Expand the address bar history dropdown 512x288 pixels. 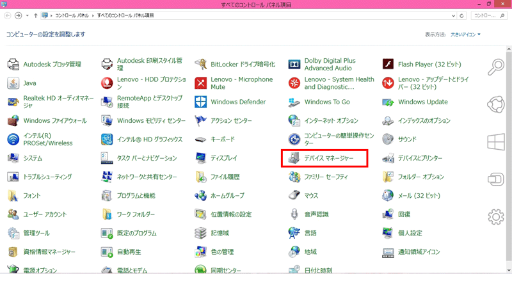point(453,15)
